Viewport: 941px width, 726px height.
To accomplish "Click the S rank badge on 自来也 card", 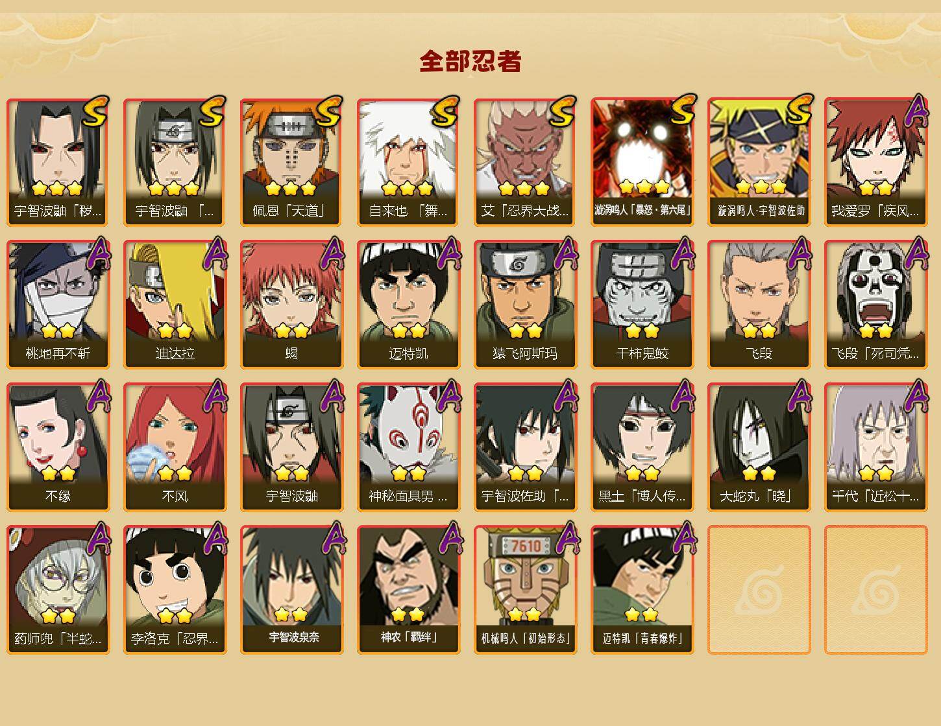I will pyautogui.click(x=445, y=111).
